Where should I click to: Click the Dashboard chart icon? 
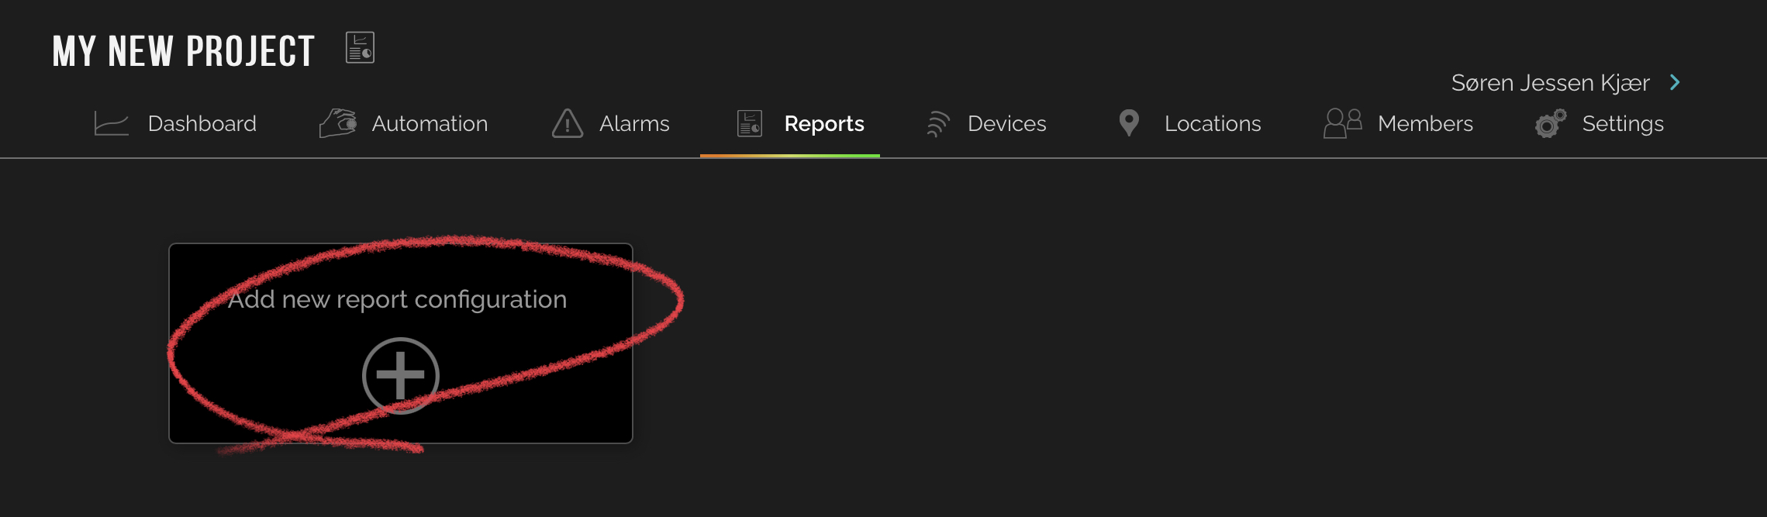[112, 123]
